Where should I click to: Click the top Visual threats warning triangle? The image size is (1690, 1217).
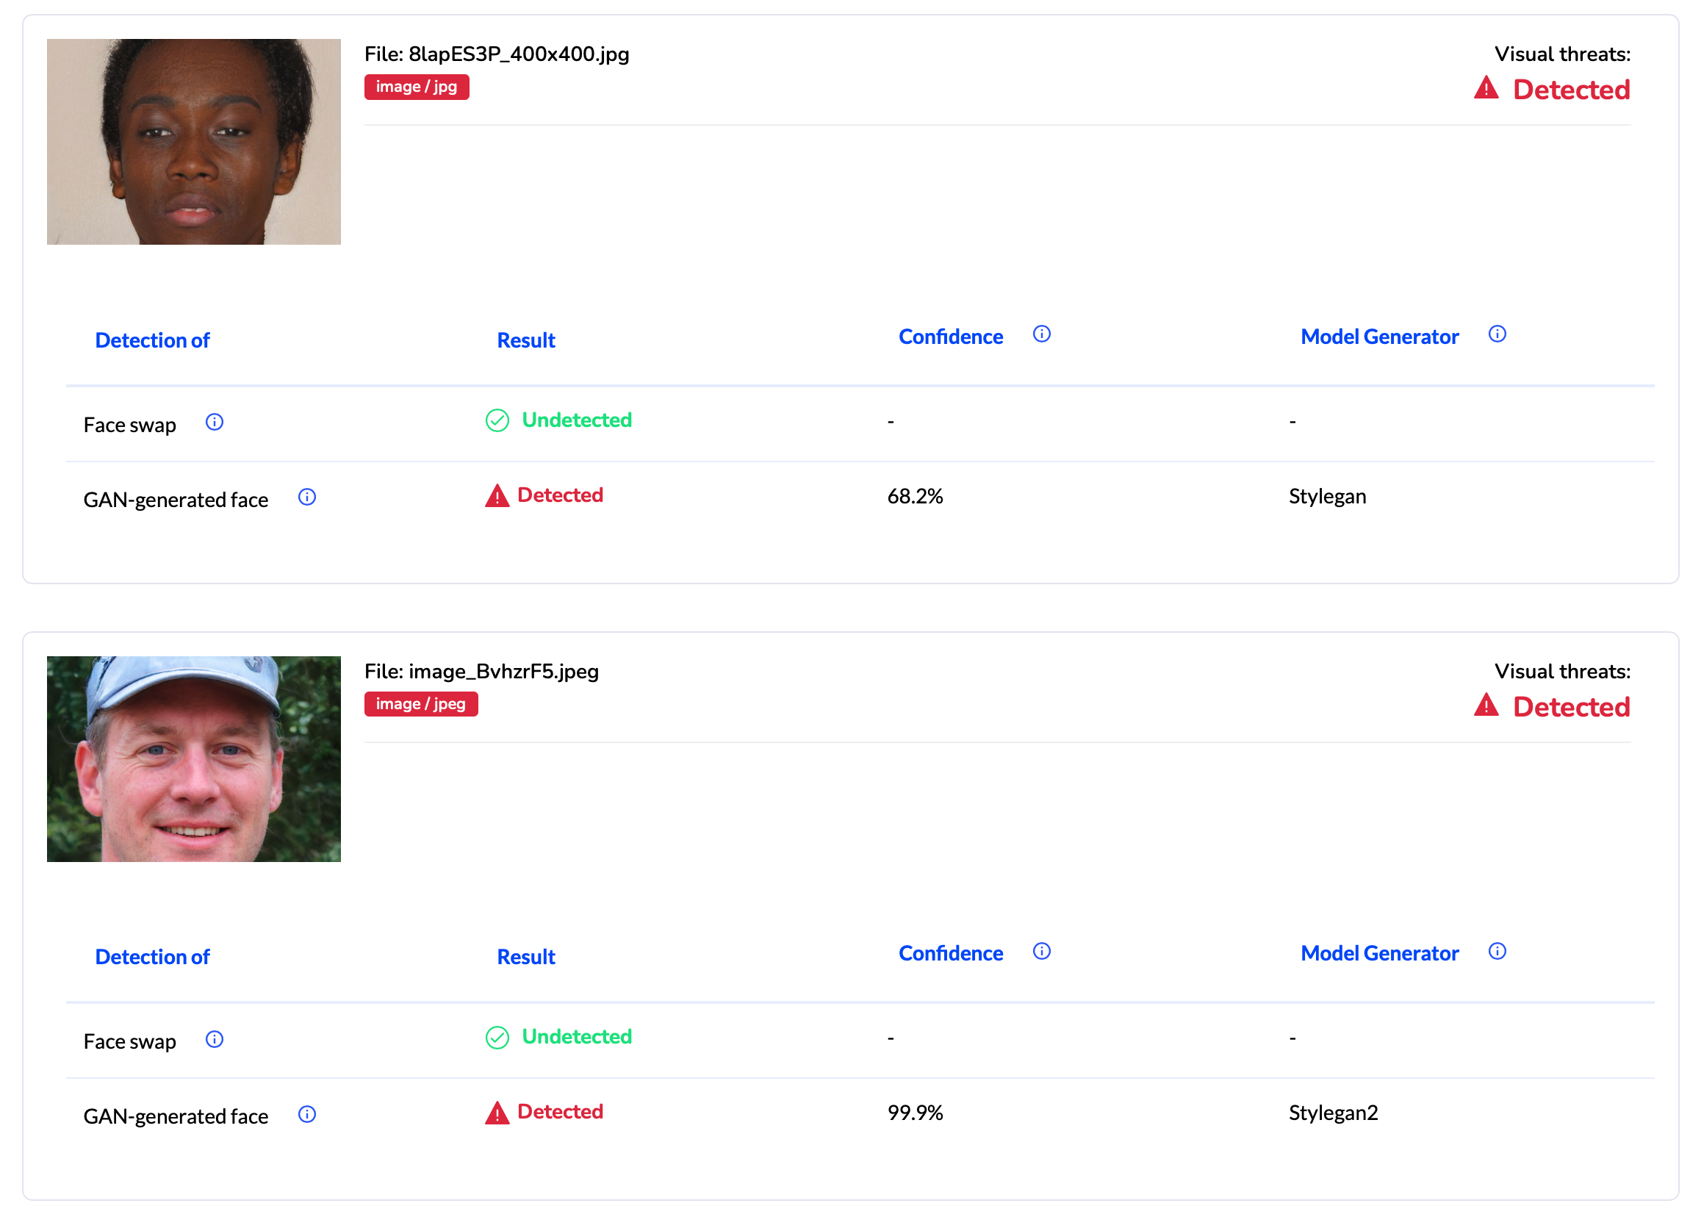click(x=1486, y=89)
